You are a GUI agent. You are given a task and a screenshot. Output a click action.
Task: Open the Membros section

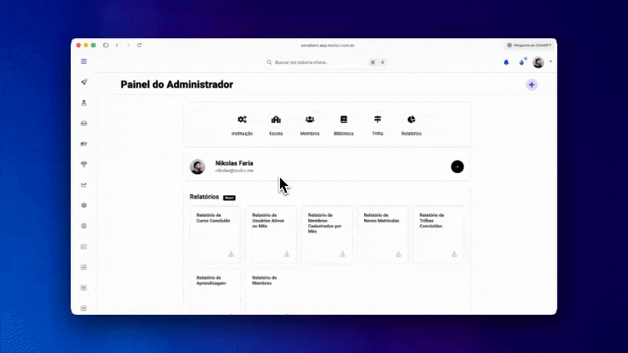click(x=310, y=120)
